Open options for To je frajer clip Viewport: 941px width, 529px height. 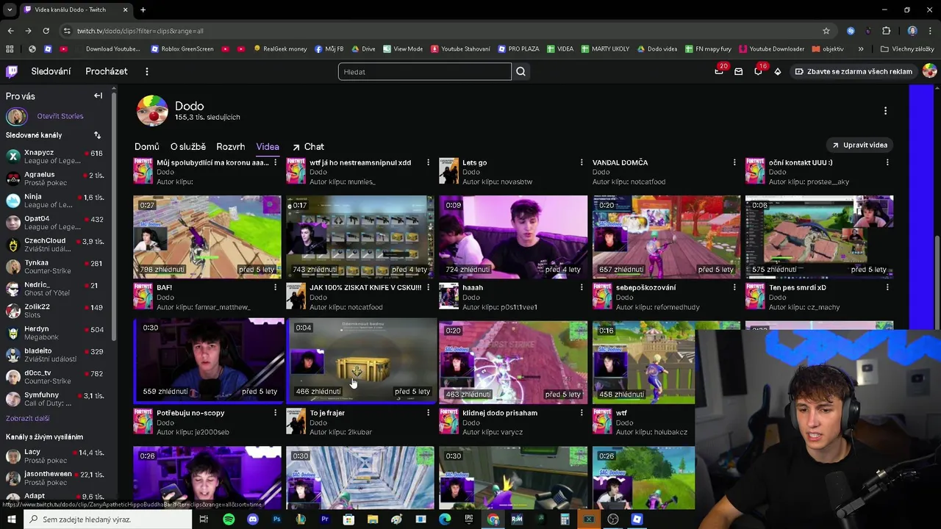click(428, 413)
